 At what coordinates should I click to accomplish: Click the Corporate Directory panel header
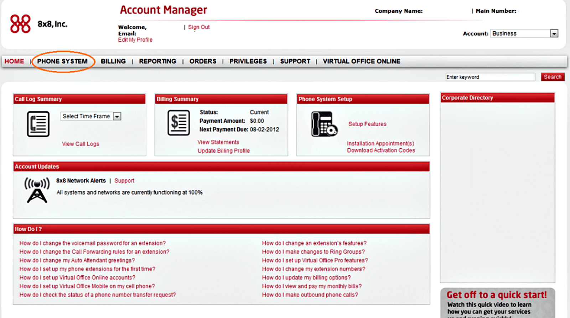497,98
